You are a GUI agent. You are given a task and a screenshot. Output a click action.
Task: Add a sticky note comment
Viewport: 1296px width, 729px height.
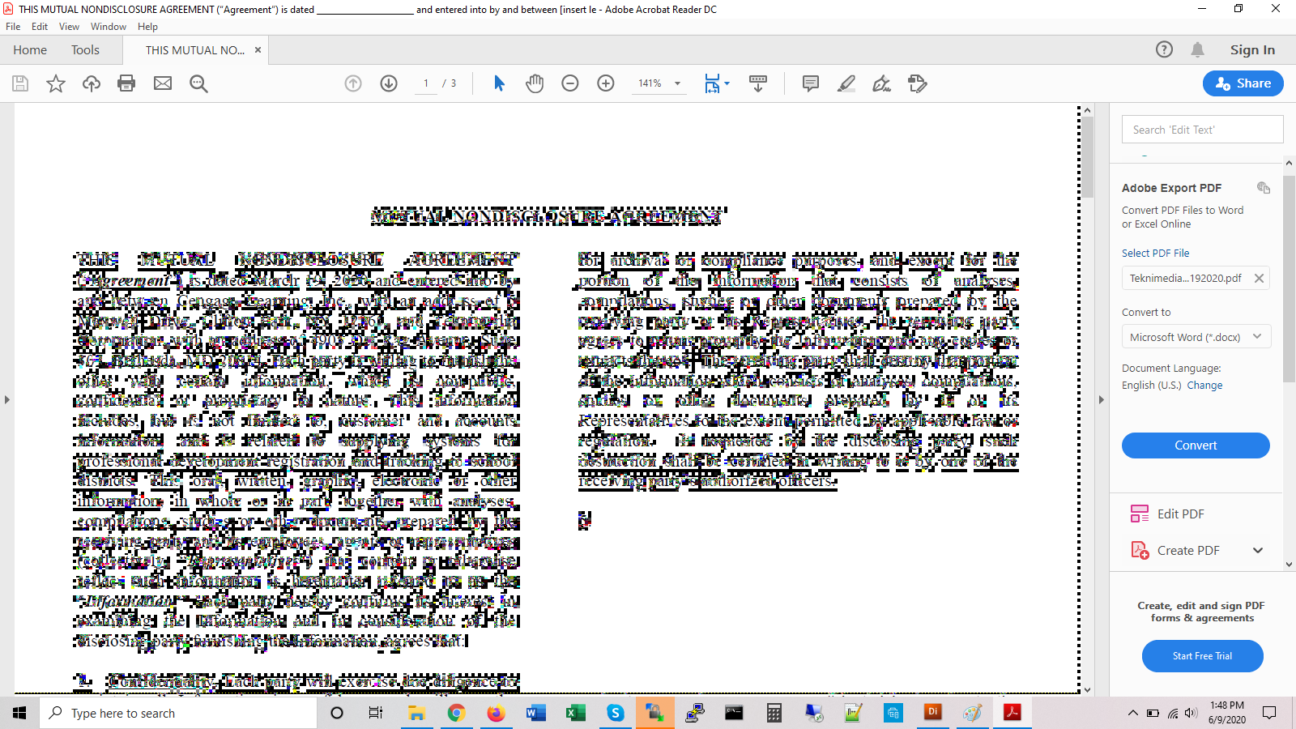click(810, 83)
